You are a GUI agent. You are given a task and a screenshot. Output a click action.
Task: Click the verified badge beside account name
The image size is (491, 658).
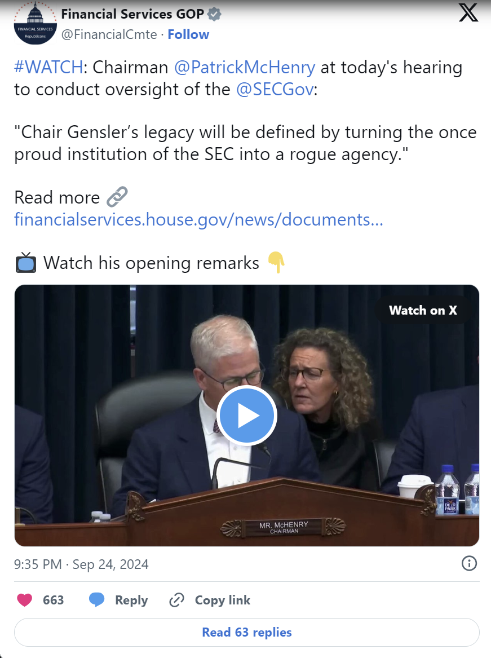tap(214, 14)
